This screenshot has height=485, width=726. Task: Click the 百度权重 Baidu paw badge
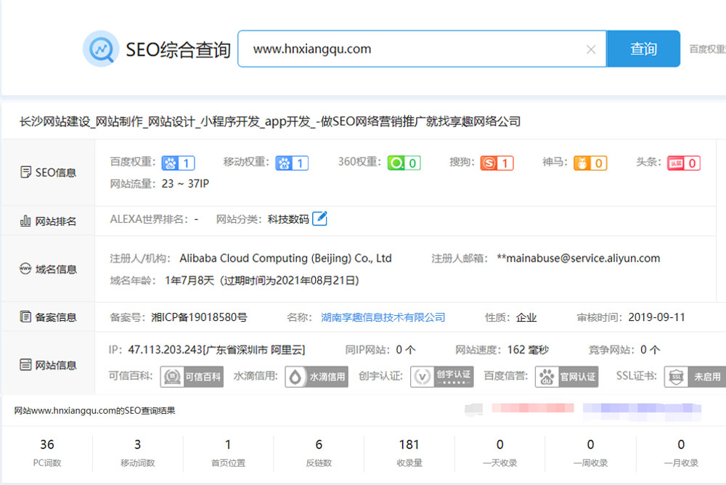179,163
